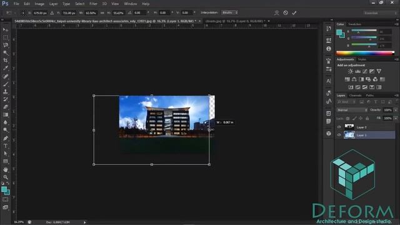
Task: Switch to the Swatches tab
Action: (x=355, y=24)
